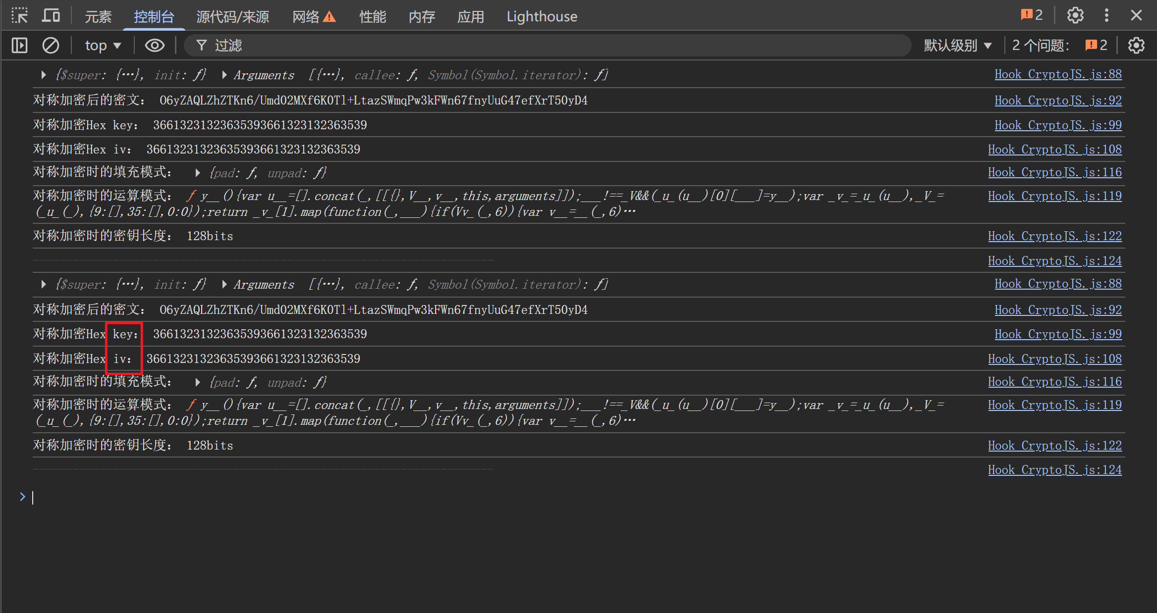Screen dimensions: 1157x613
Task: Select the first Hex iv value
Action: coord(253,150)
